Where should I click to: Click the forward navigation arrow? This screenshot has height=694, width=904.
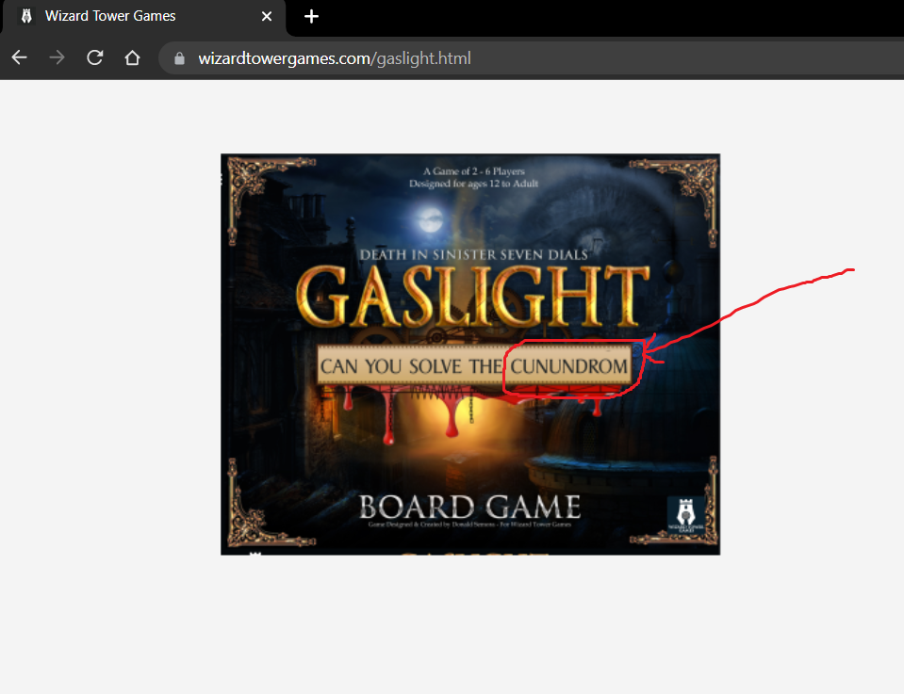(x=58, y=57)
